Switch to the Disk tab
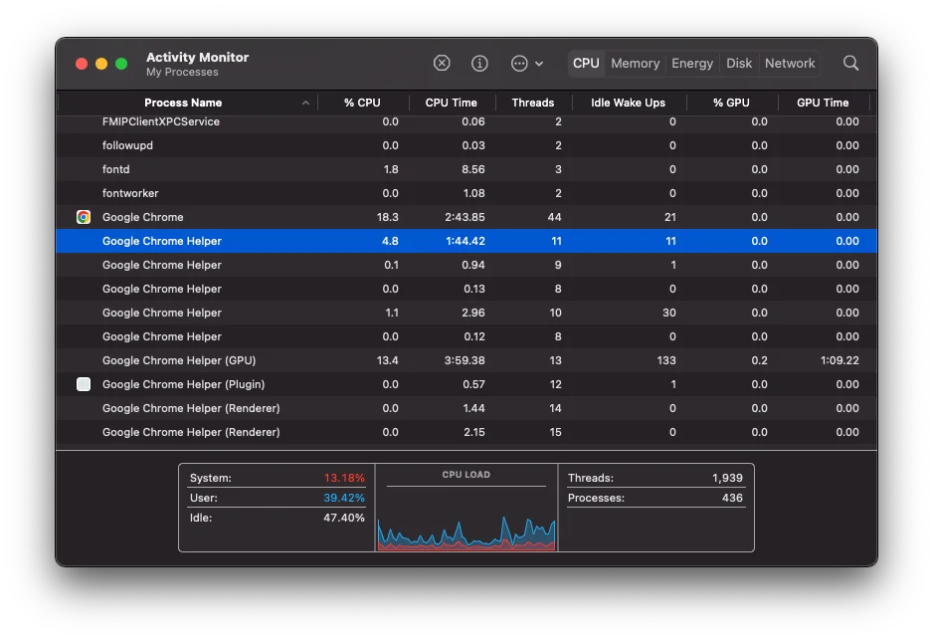This screenshot has height=640, width=933. click(x=738, y=63)
